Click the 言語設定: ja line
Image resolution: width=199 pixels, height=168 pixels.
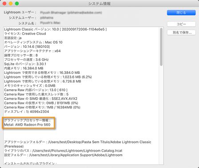tap(13, 38)
